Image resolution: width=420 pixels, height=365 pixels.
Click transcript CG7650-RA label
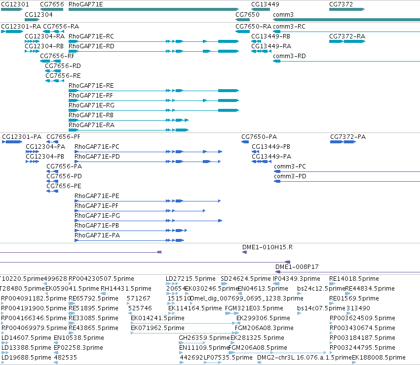[253, 27]
